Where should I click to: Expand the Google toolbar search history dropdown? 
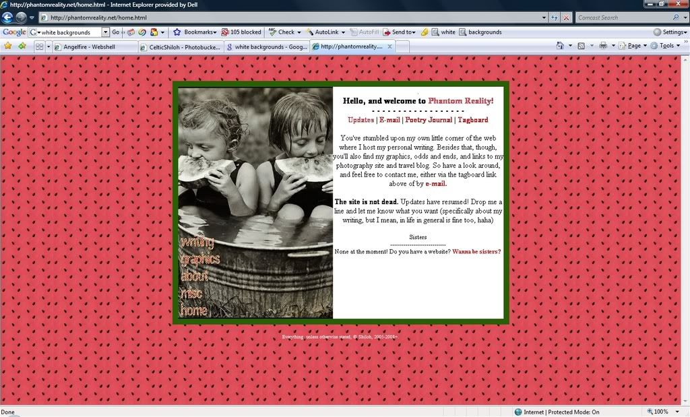point(106,32)
